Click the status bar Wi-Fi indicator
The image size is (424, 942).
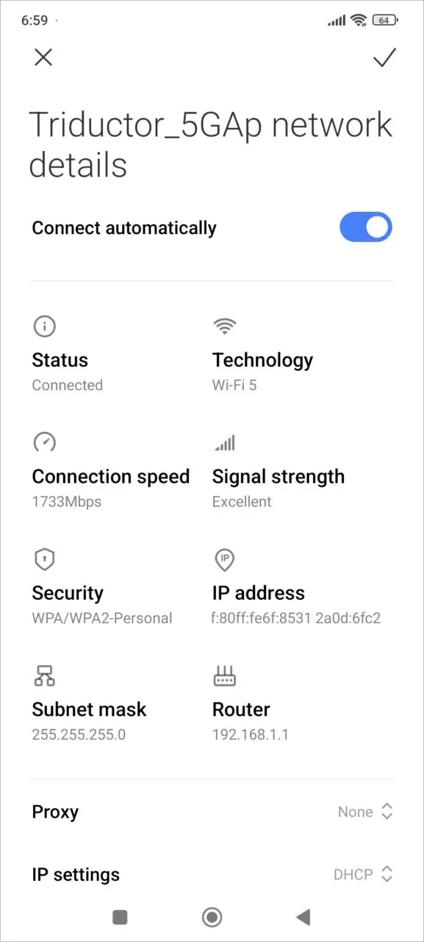(358, 20)
